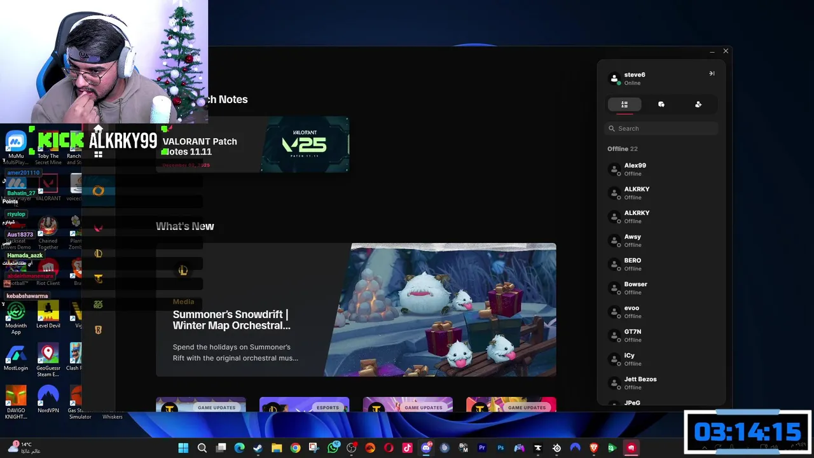Select friend evoo in the list

pos(661,312)
